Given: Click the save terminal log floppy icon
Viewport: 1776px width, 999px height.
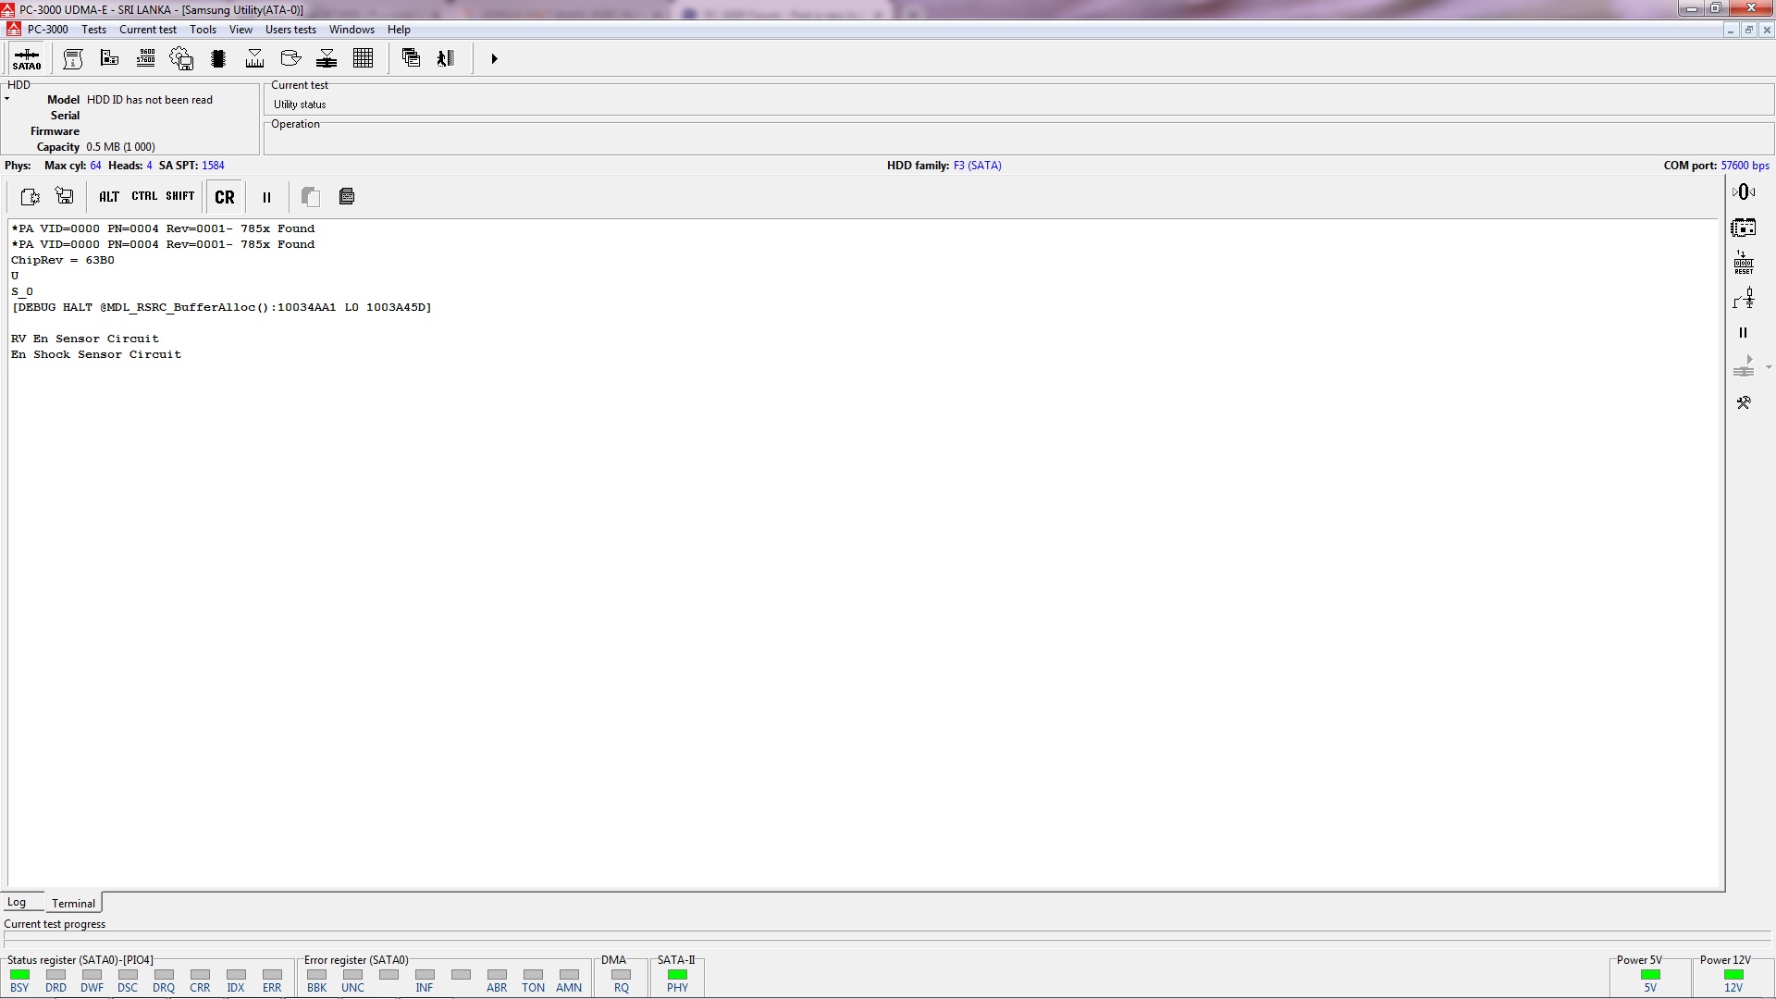Looking at the screenshot, I should coord(65,196).
